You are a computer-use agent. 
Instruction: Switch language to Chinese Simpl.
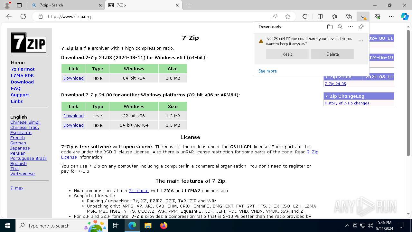coord(25,122)
